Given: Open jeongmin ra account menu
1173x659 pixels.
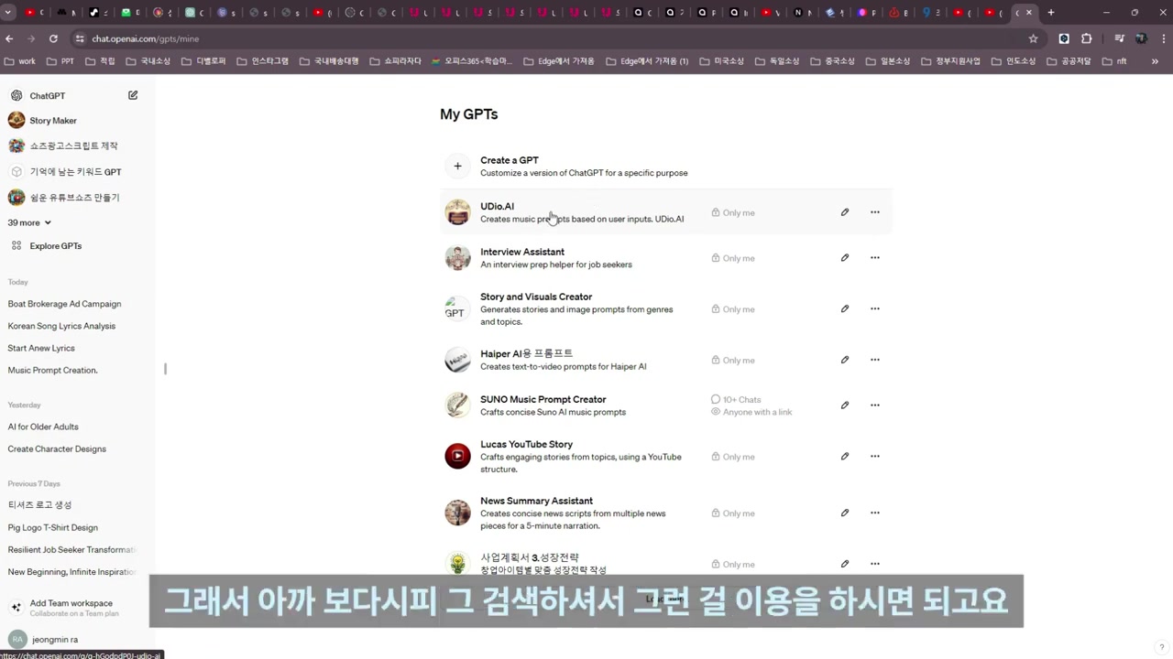Looking at the screenshot, I should pos(55,639).
